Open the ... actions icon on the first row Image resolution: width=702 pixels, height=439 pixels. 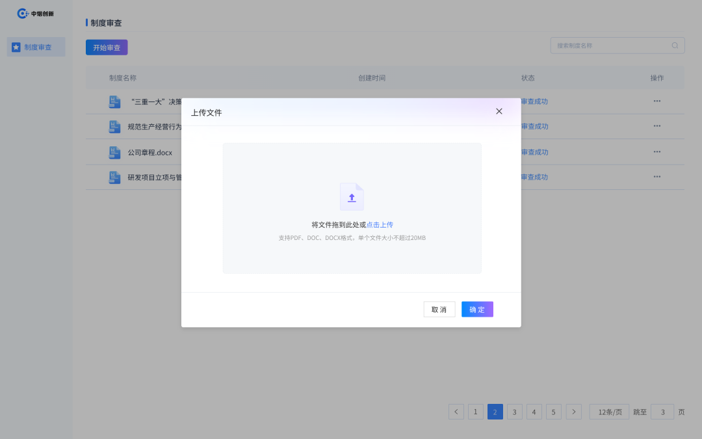[x=656, y=101]
